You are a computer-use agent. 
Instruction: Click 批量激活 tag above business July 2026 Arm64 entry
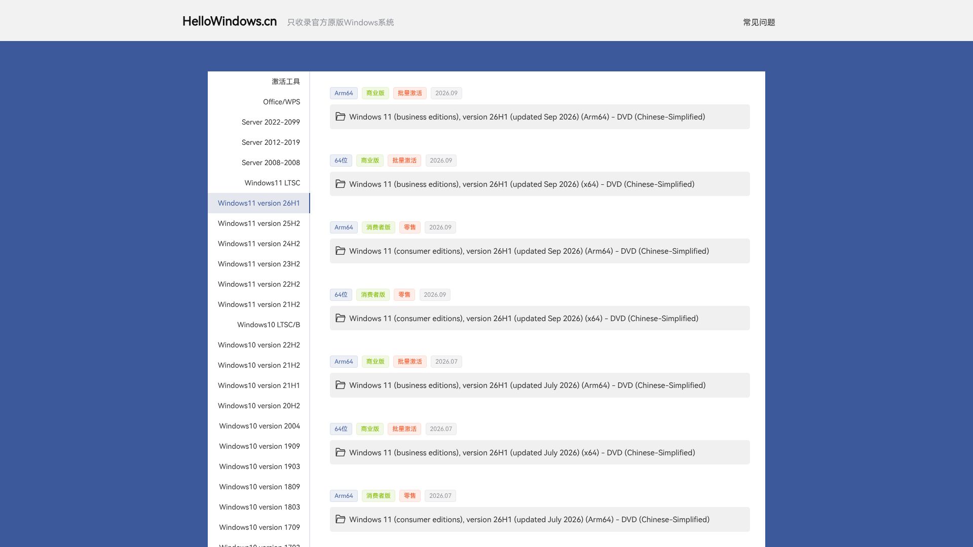click(x=410, y=362)
